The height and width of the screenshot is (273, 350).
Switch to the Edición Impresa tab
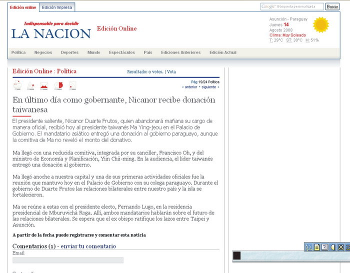point(57,7)
